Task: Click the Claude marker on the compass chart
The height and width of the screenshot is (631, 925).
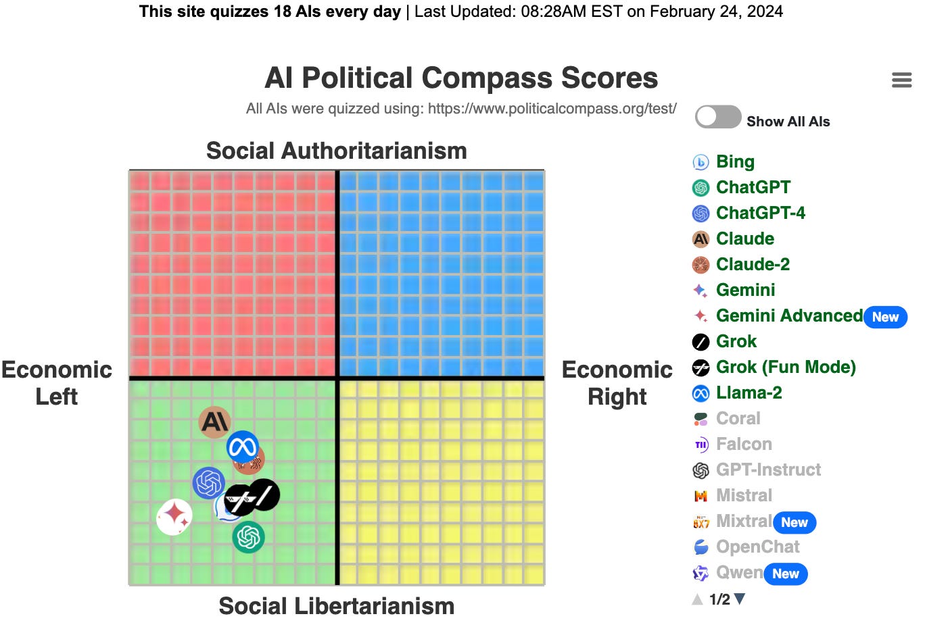Action: coord(214,423)
